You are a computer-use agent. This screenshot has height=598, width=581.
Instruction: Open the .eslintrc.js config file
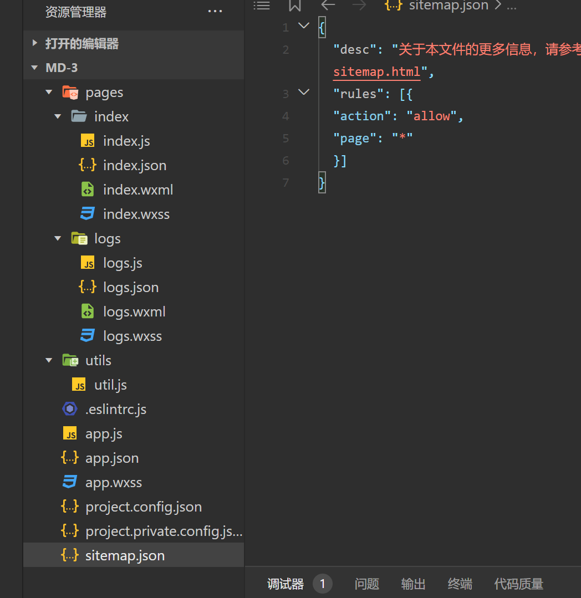click(x=115, y=410)
